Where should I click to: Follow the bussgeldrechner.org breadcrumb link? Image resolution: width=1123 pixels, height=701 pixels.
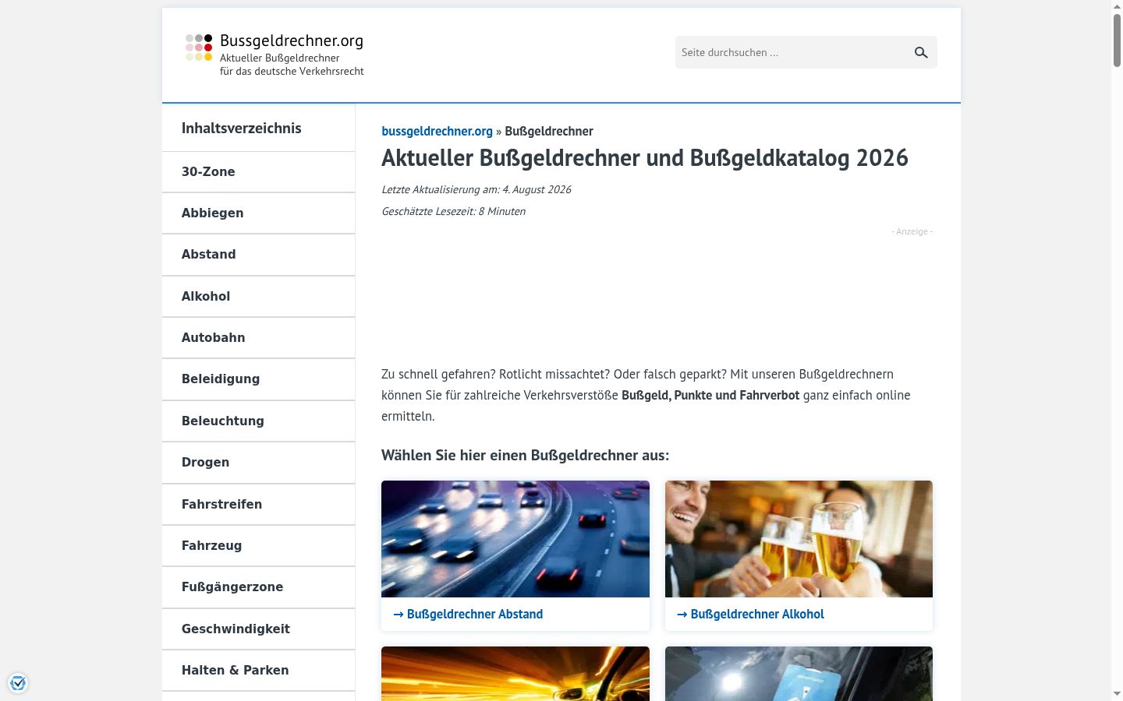(437, 131)
